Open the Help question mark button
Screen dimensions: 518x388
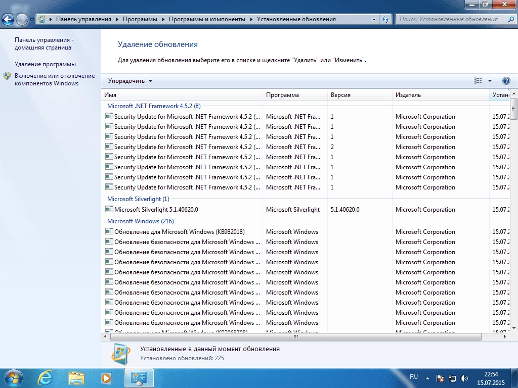click(506, 81)
